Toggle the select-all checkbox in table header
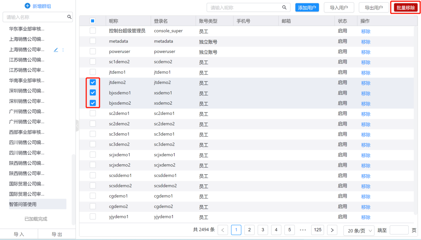 click(x=93, y=21)
